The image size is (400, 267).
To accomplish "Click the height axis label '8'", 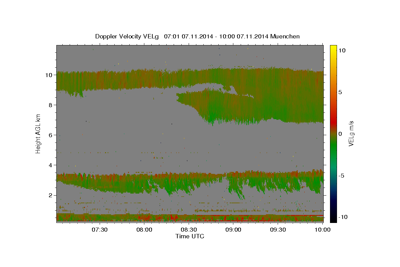I will pos(51,105).
